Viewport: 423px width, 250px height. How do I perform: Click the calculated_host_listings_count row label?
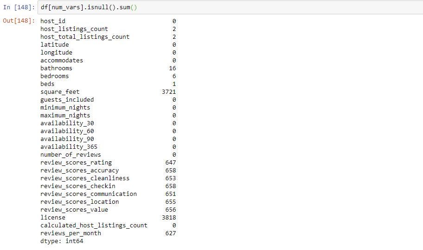pos(94,225)
